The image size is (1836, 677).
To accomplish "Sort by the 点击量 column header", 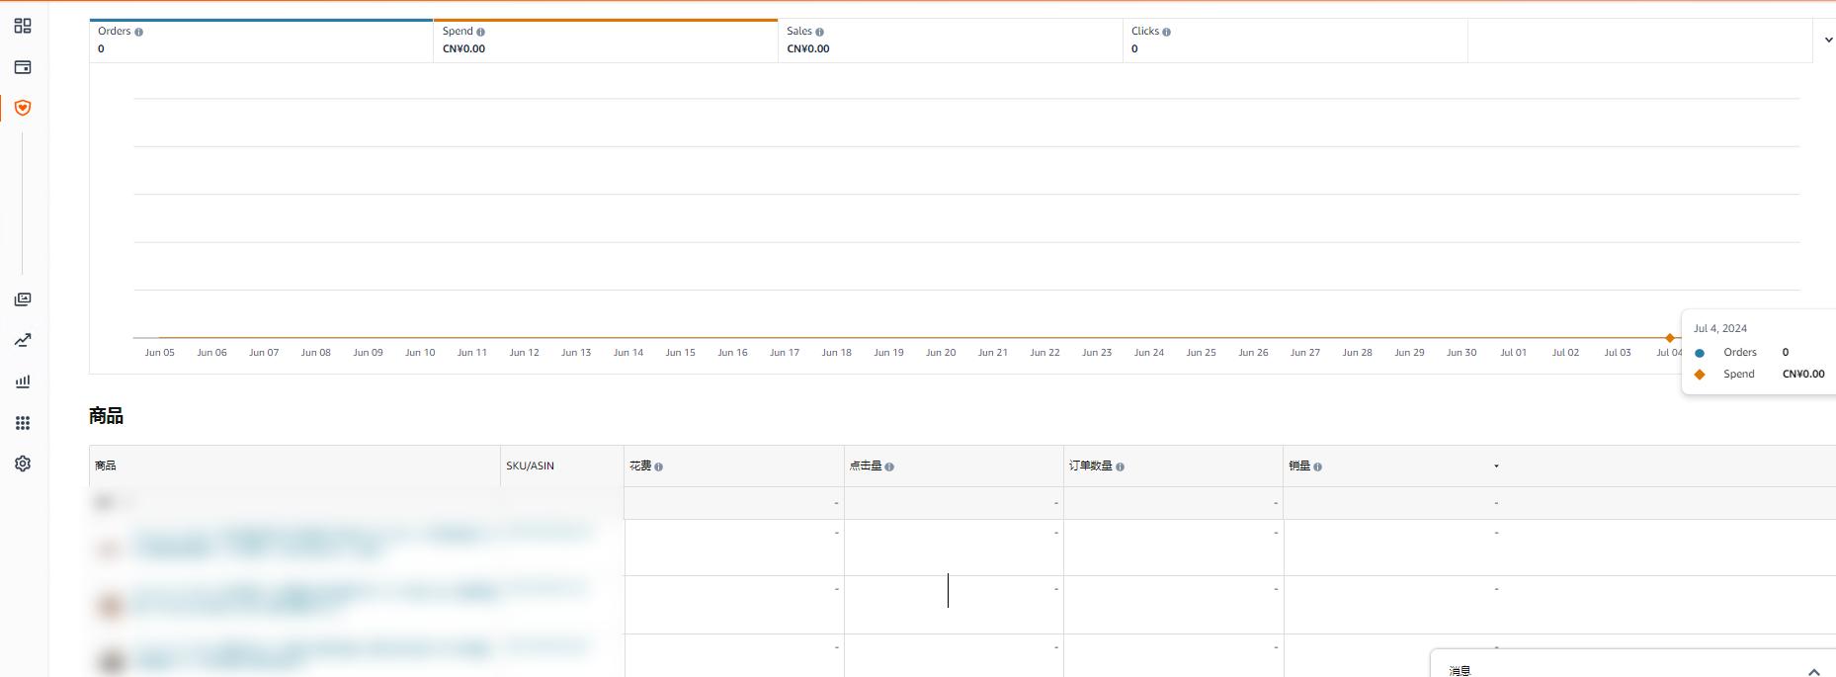I will click(954, 465).
